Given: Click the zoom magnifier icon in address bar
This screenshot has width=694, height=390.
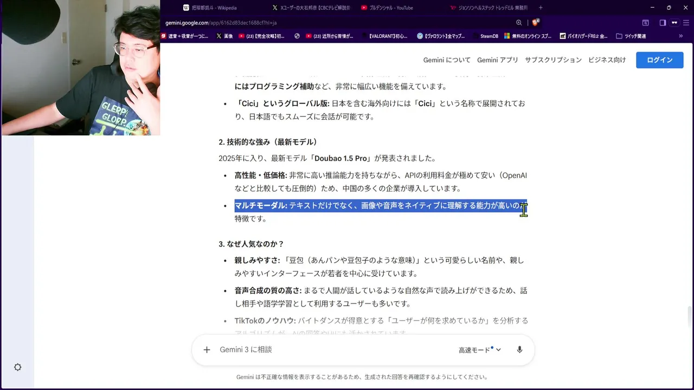Looking at the screenshot, I should [519, 23].
